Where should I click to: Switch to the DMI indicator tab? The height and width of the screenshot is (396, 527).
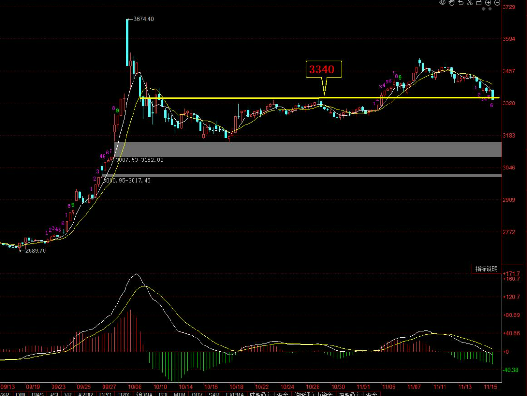(x=21, y=394)
